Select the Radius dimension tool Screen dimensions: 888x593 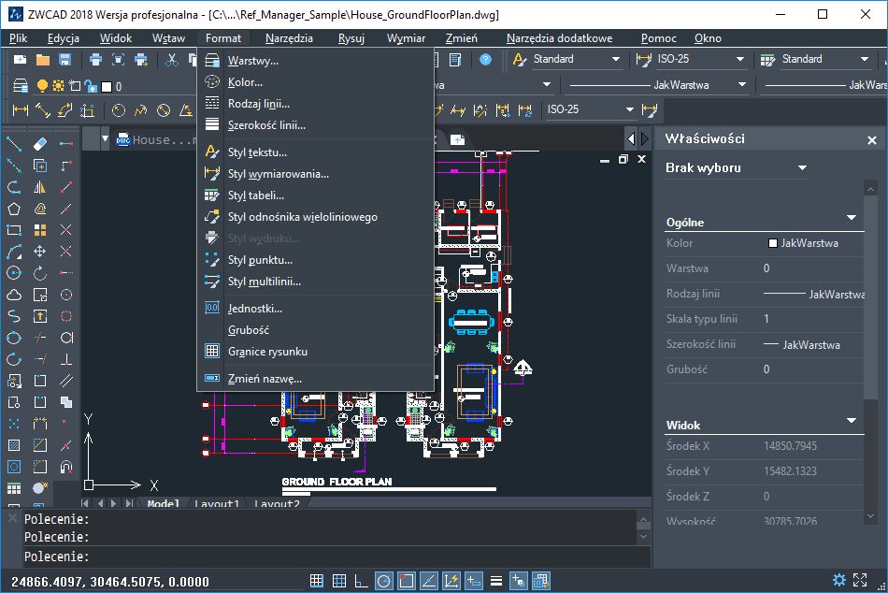(119, 110)
